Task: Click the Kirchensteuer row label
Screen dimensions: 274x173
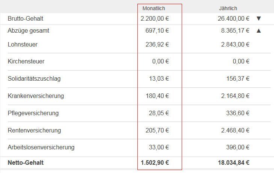Action: click(26, 61)
